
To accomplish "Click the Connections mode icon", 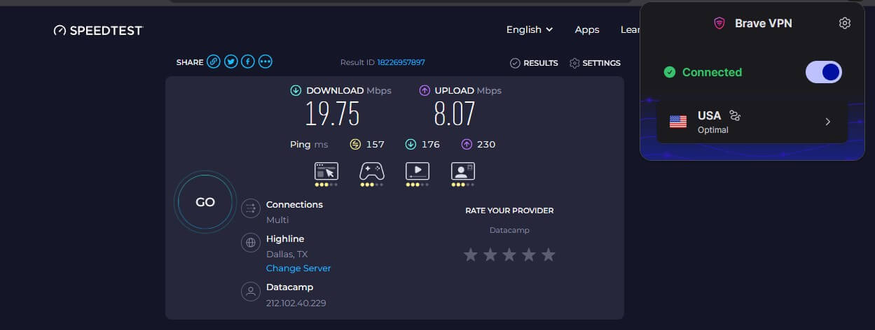I will pos(250,208).
